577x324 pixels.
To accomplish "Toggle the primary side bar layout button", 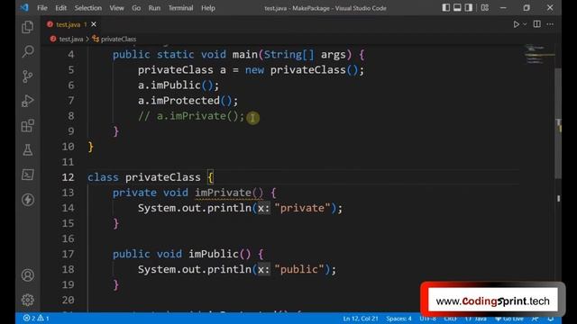I will point(445,8).
